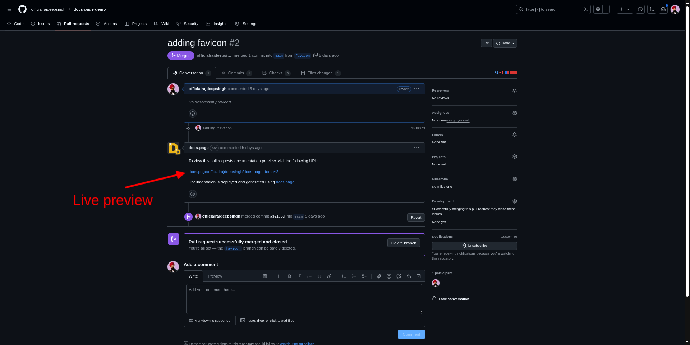Open the hamburger navigation menu
The height and width of the screenshot is (345, 690).
pos(10,9)
